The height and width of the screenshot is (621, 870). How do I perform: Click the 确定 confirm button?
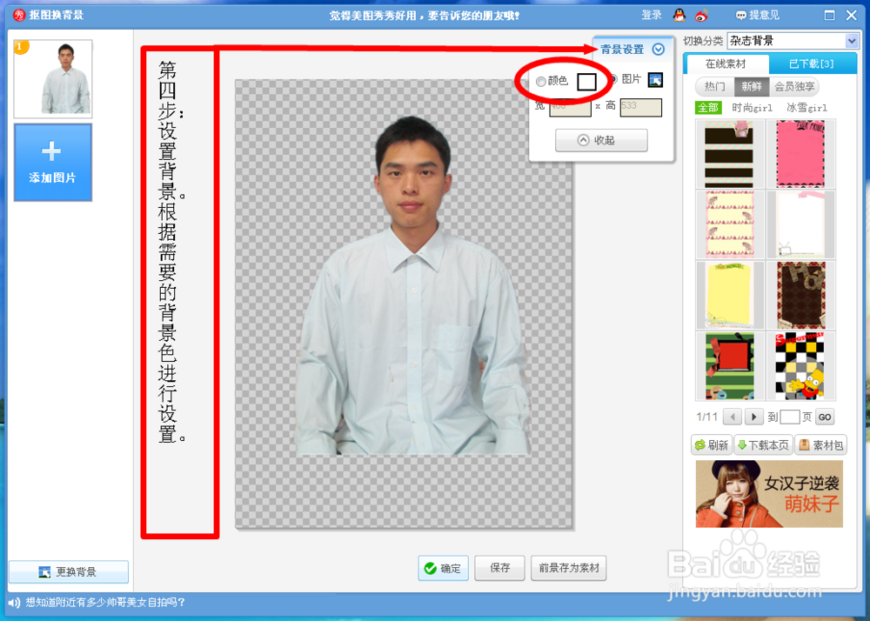443,569
